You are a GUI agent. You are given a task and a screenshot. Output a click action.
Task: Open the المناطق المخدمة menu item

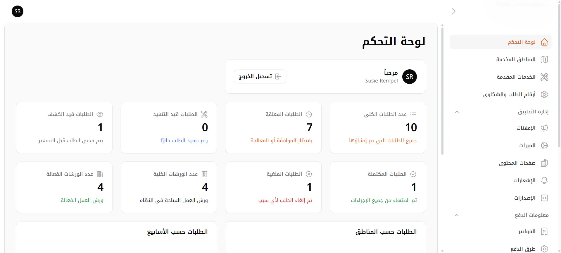[x=501, y=59]
